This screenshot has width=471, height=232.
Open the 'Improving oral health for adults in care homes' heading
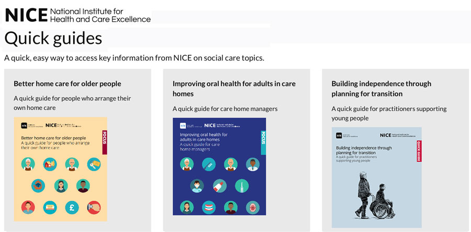[234, 89]
